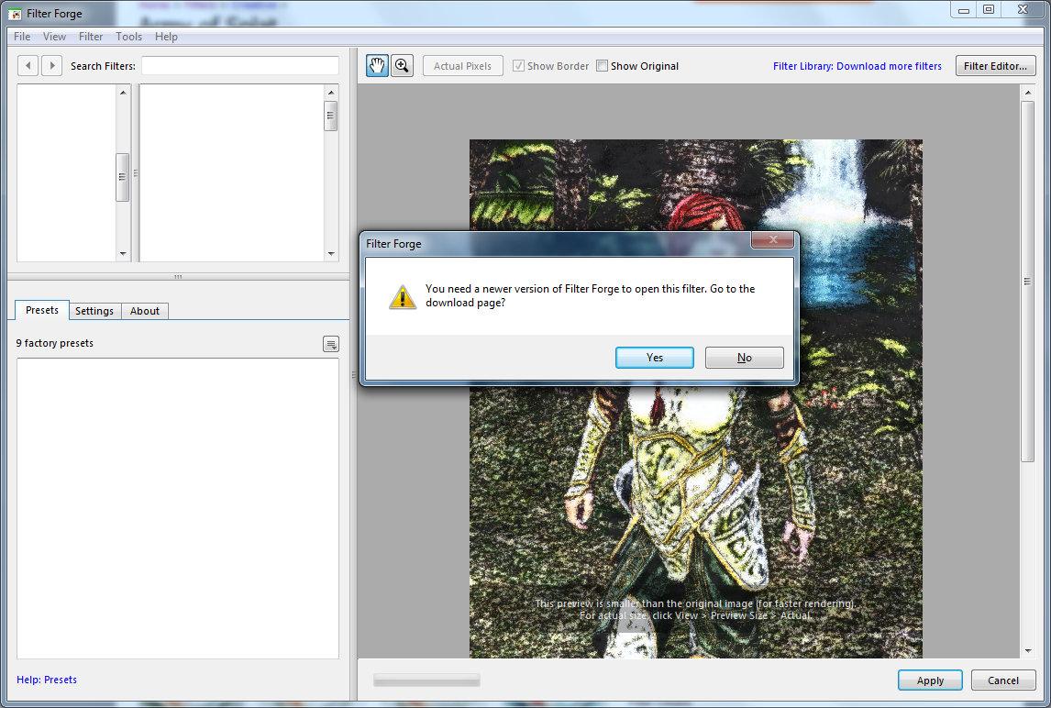Click the filter list scroll down arrow

pyautogui.click(x=331, y=253)
